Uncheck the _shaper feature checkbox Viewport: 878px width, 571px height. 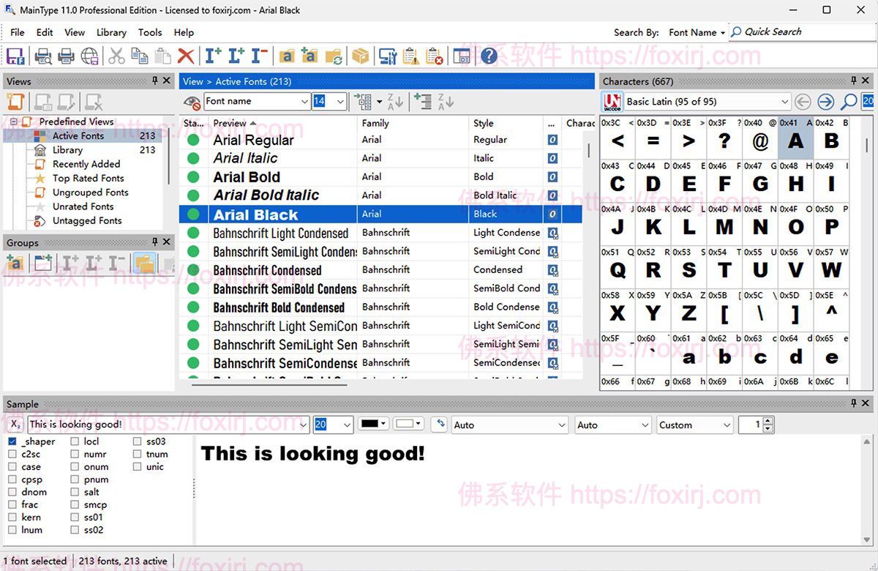(12, 441)
